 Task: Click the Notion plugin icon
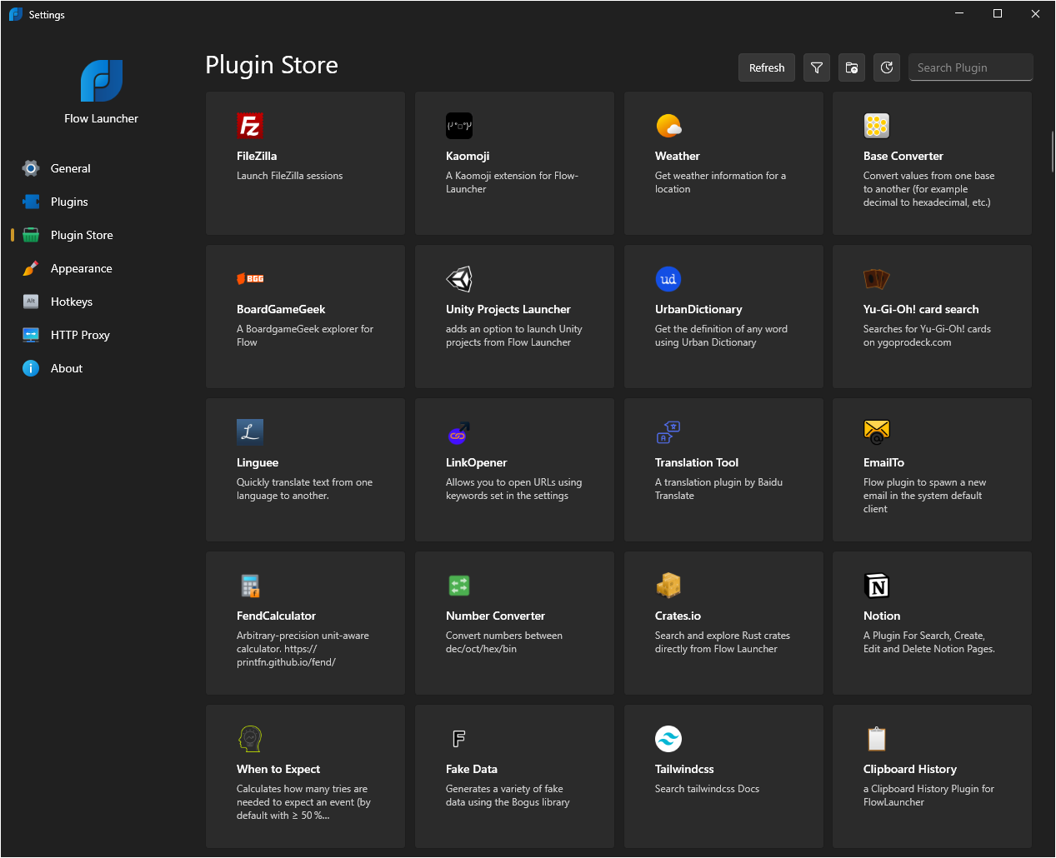tap(877, 586)
